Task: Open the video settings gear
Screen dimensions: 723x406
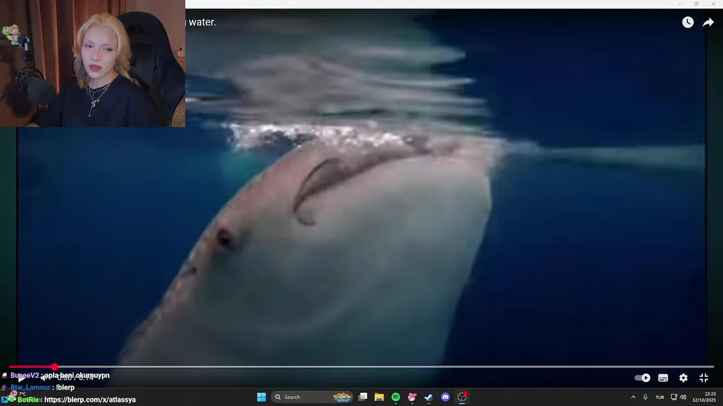Action: point(683,378)
